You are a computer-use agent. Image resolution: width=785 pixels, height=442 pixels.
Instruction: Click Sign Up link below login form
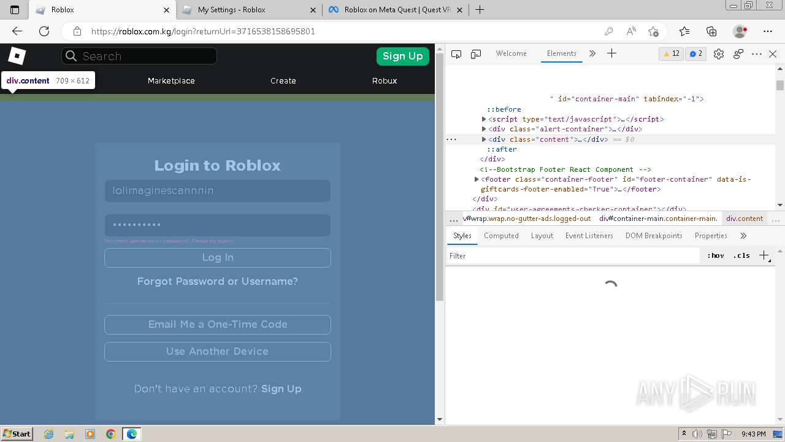click(281, 389)
